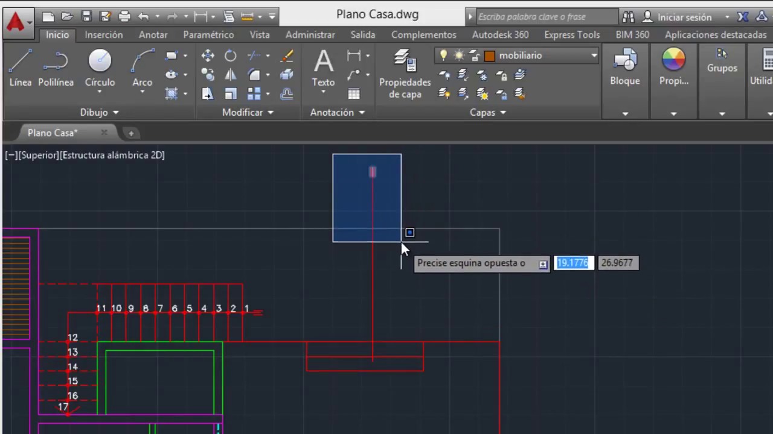
Task: Click the mobiliario layer color swatch
Action: [490, 55]
